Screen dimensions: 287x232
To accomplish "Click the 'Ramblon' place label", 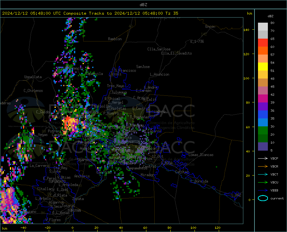I will (x=115, y=39).
